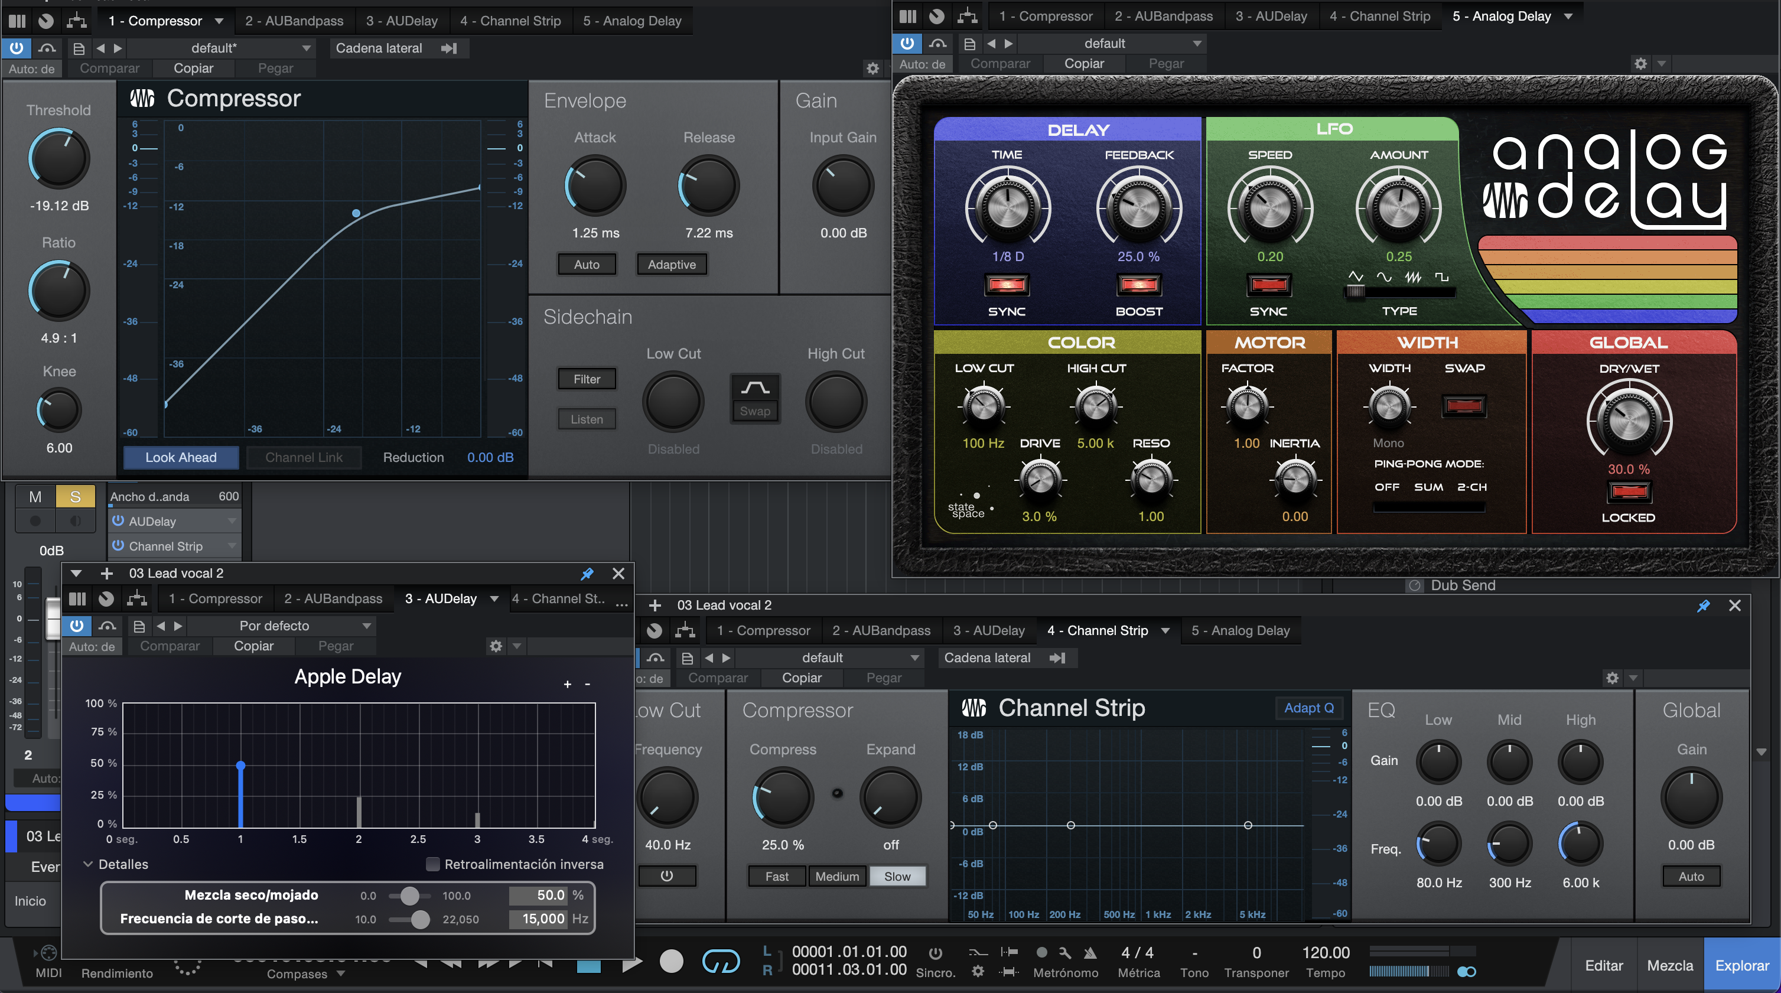Image resolution: width=1781 pixels, height=993 pixels.
Task: Toggle the DELAY SYNC switch in Analog Delay
Action: click(x=1007, y=284)
